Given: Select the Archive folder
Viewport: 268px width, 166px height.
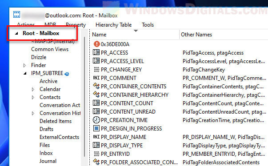Looking at the screenshot, I should 48,81.
